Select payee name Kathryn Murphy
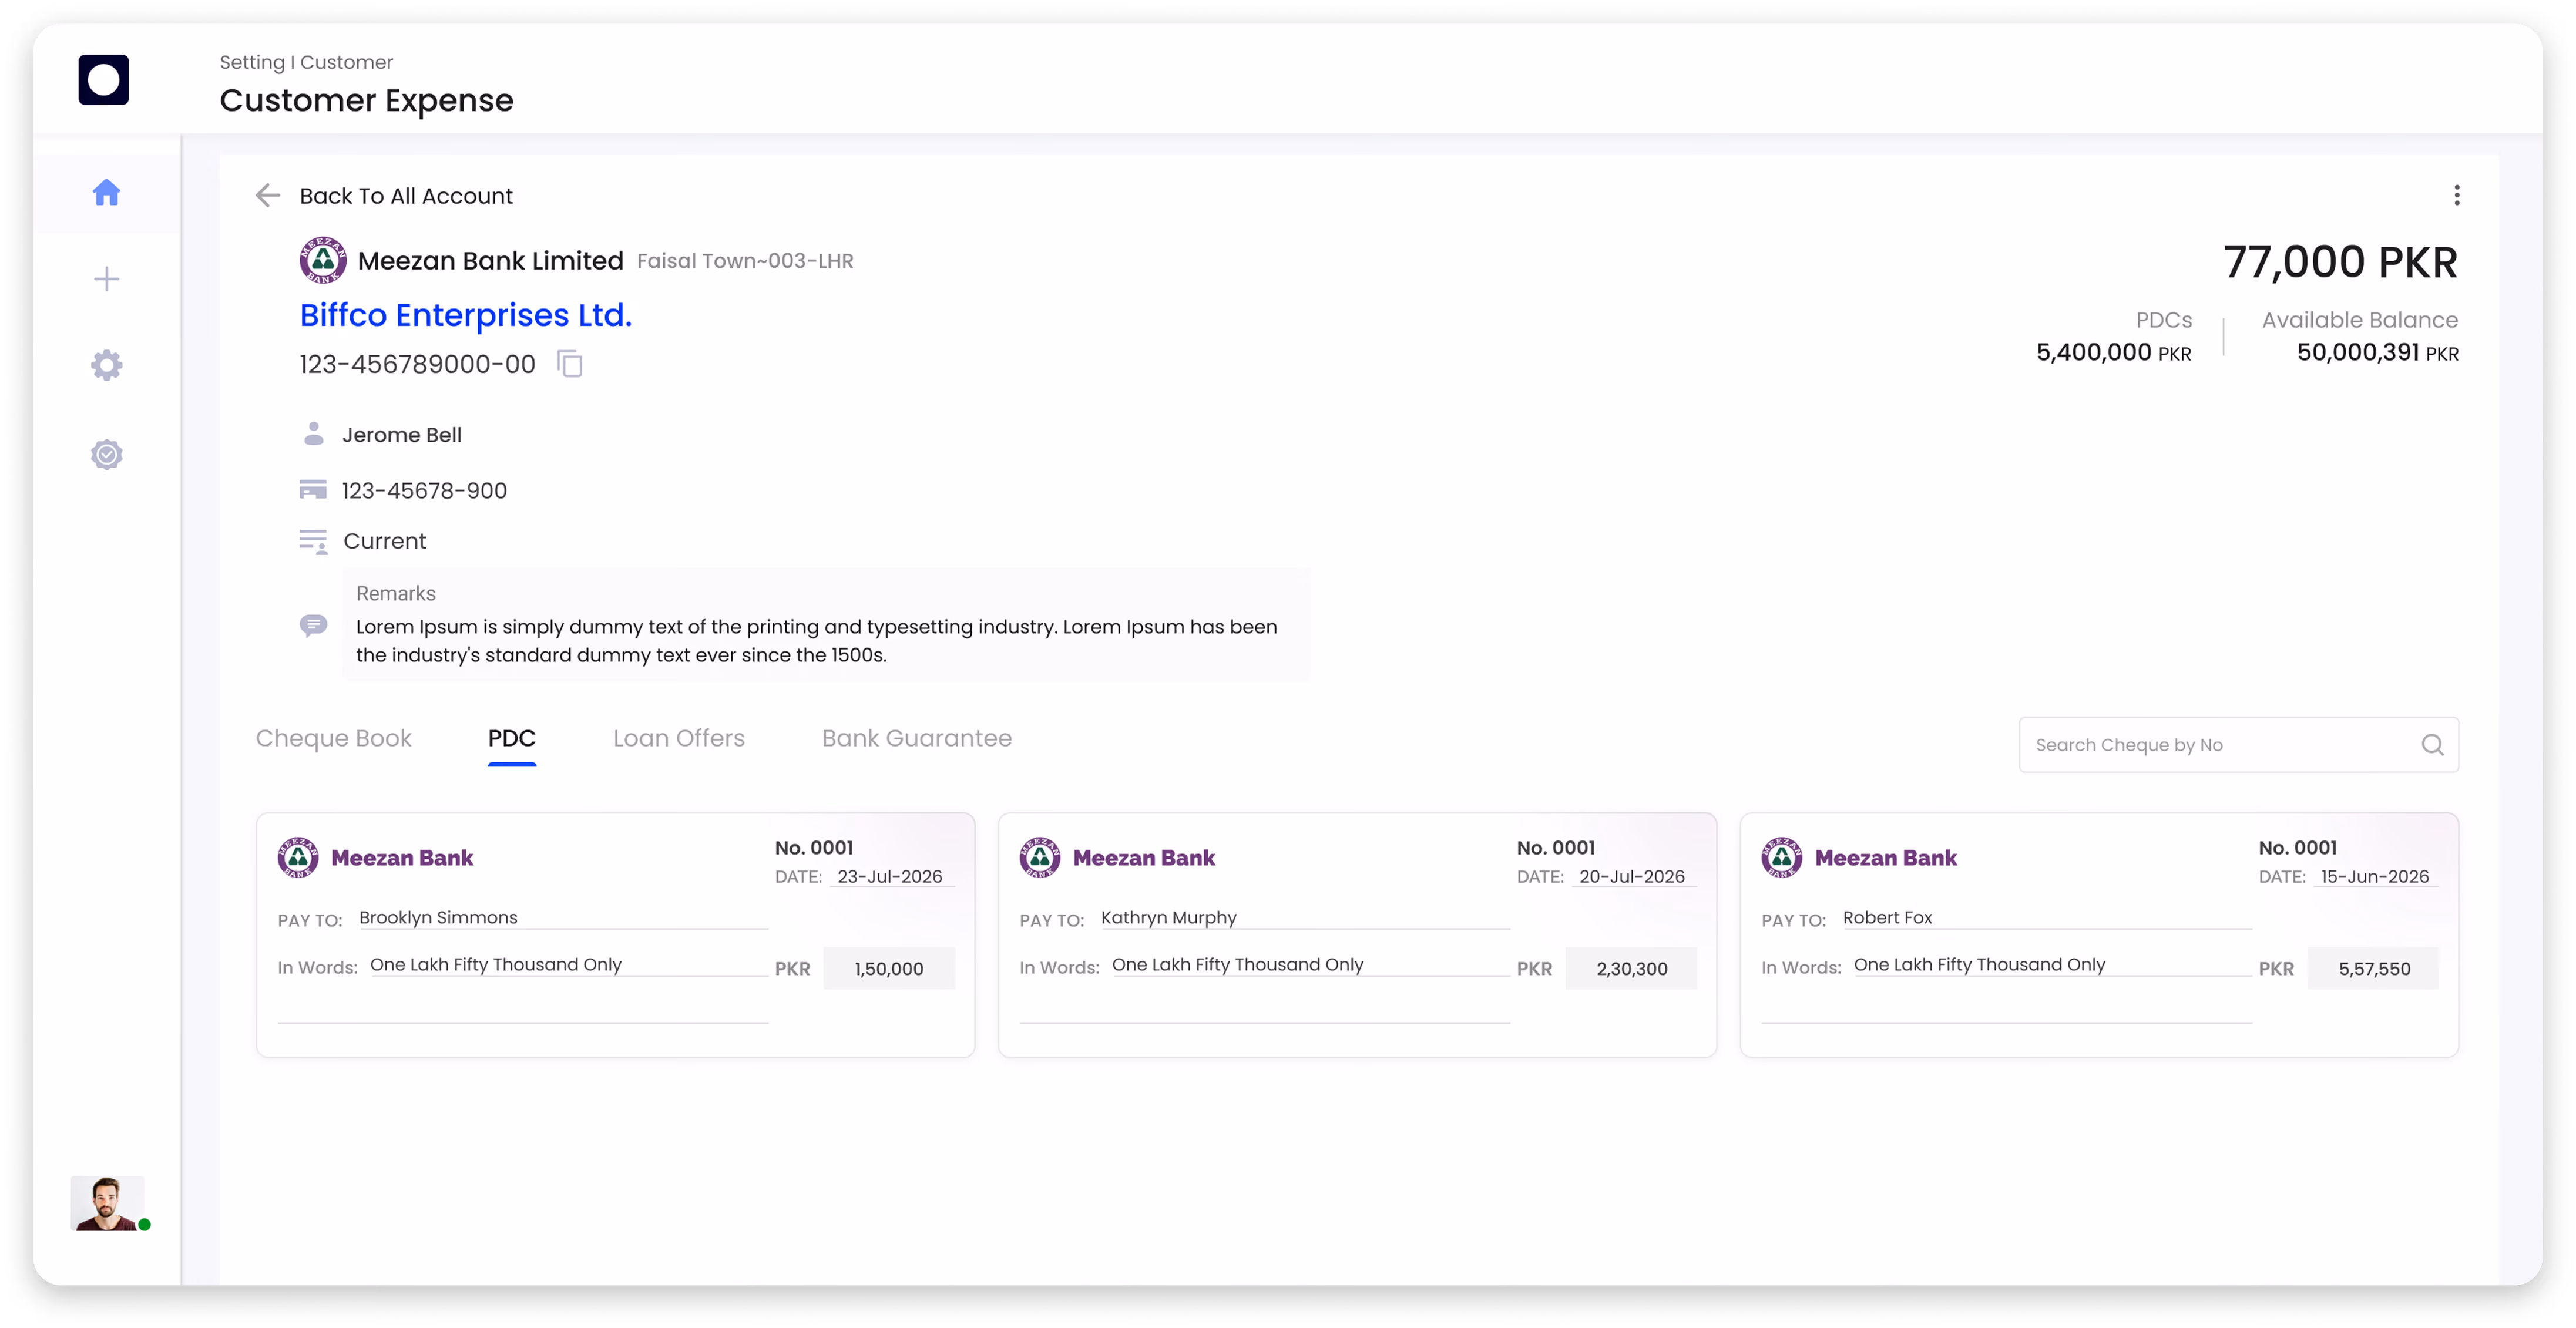2576x1328 pixels. click(x=1169, y=917)
